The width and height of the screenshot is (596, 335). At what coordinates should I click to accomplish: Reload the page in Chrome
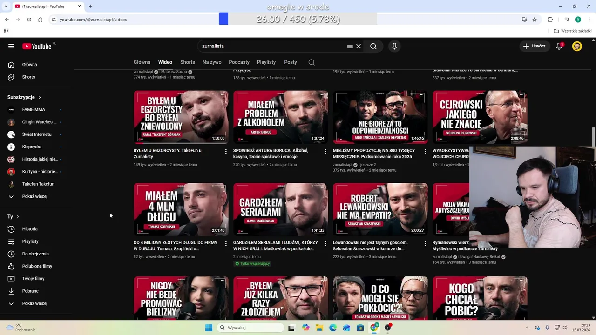tap(29, 20)
